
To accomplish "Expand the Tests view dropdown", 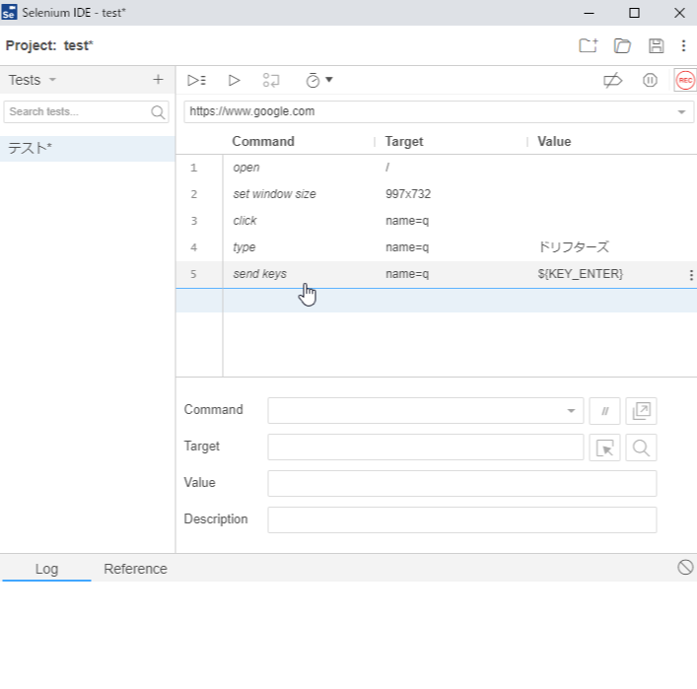I will coord(33,79).
